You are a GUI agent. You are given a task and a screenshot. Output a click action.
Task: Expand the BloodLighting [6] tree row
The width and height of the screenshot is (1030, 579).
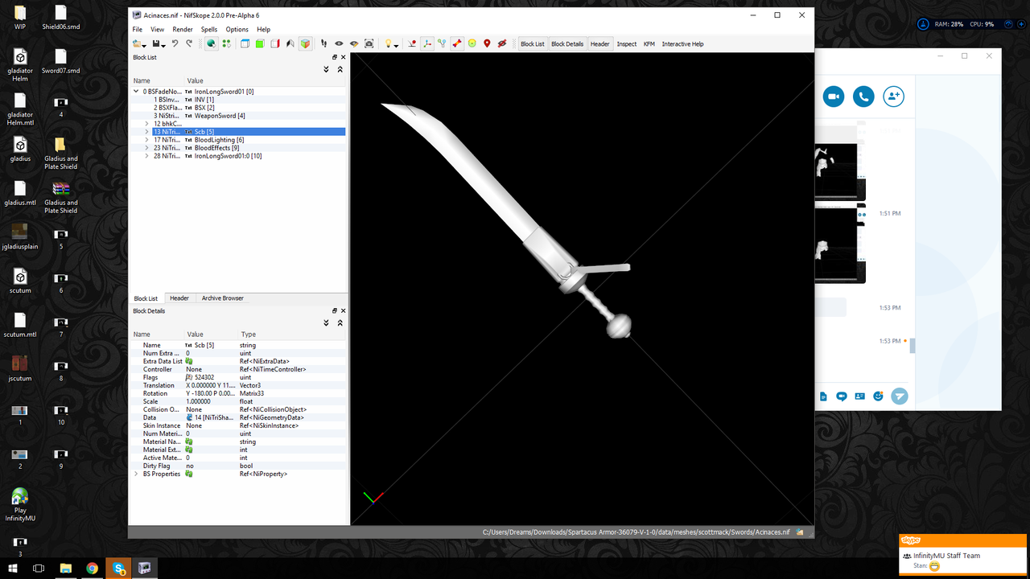point(146,140)
